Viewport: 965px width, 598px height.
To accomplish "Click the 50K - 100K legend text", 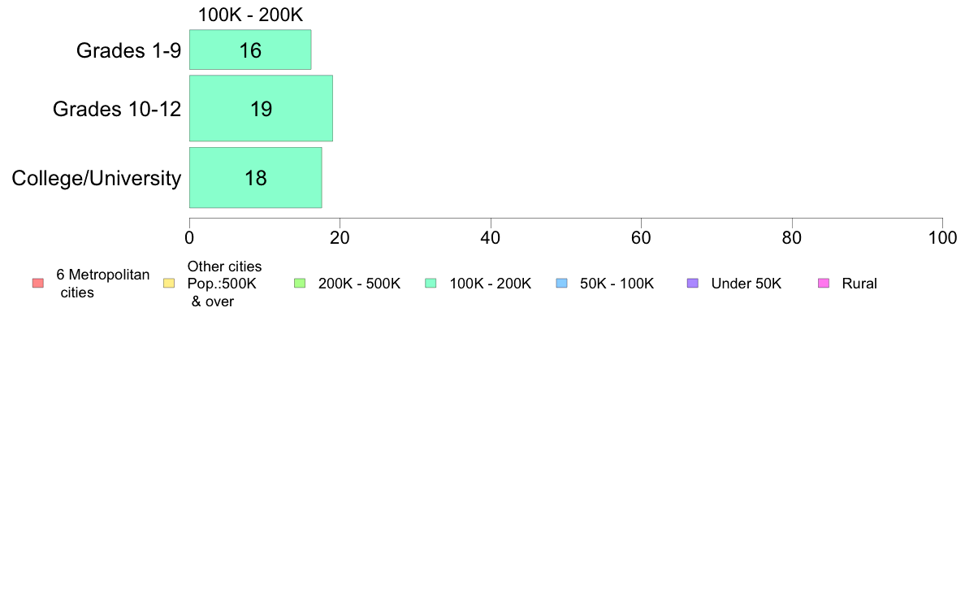I will click(617, 284).
